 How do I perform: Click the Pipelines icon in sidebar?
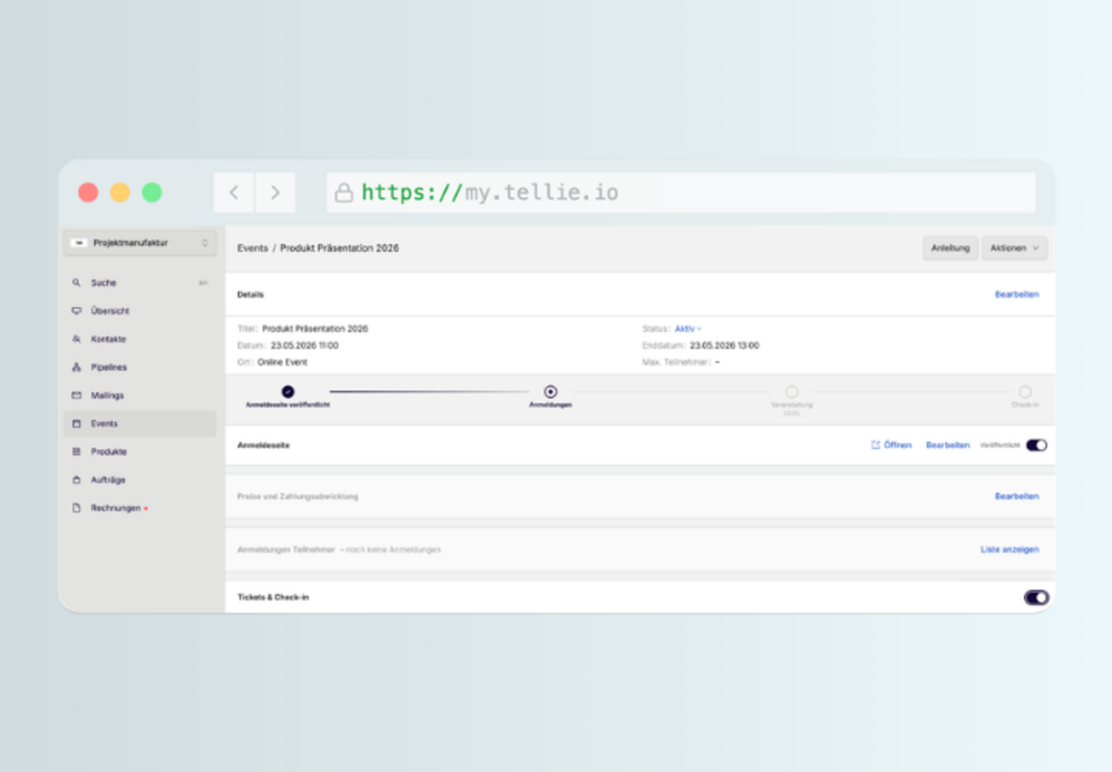pyautogui.click(x=76, y=367)
